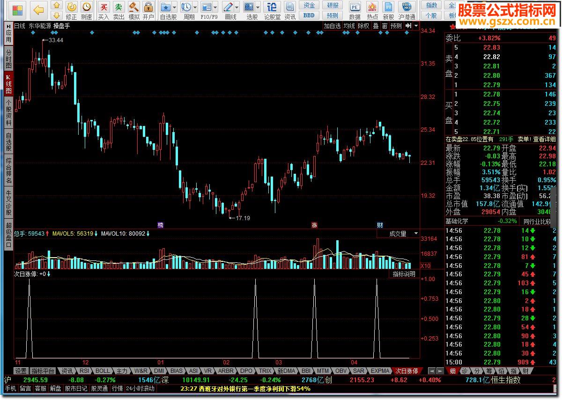The height and width of the screenshot is (400, 562).
Task: Click the back arrow navigation icon
Action: click(x=39, y=10)
